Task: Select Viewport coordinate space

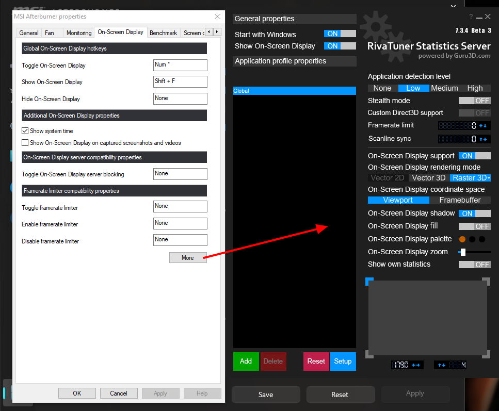Action: [x=398, y=200]
